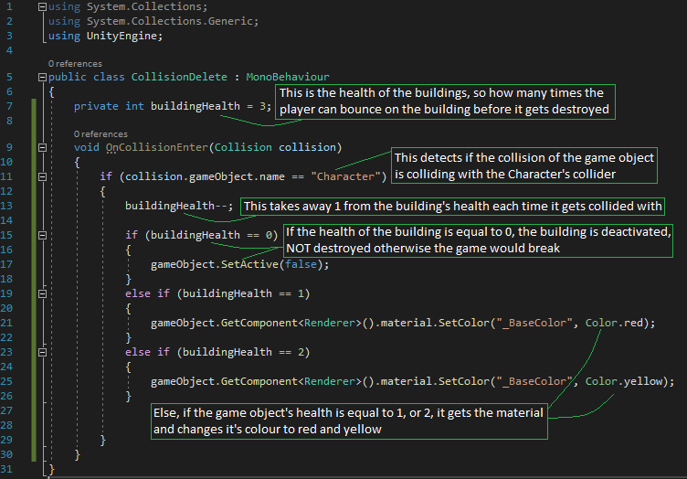Click line number 7 in the gutter

click(x=9, y=106)
